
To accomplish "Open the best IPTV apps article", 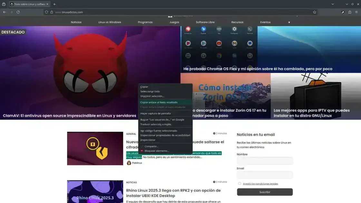I will click(311, 113).
